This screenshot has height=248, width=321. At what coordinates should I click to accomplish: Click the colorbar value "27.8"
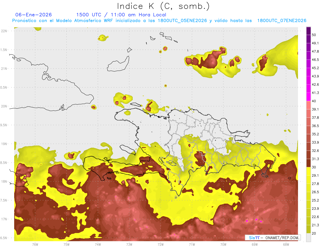tap(315, 184)
